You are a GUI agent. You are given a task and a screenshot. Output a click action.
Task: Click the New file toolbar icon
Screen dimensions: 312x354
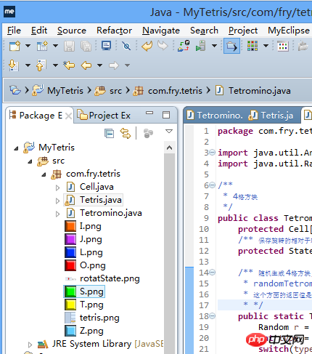coord(15,46)
